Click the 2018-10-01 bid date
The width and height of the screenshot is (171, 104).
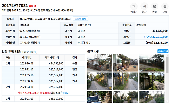(x=27, y=63)
